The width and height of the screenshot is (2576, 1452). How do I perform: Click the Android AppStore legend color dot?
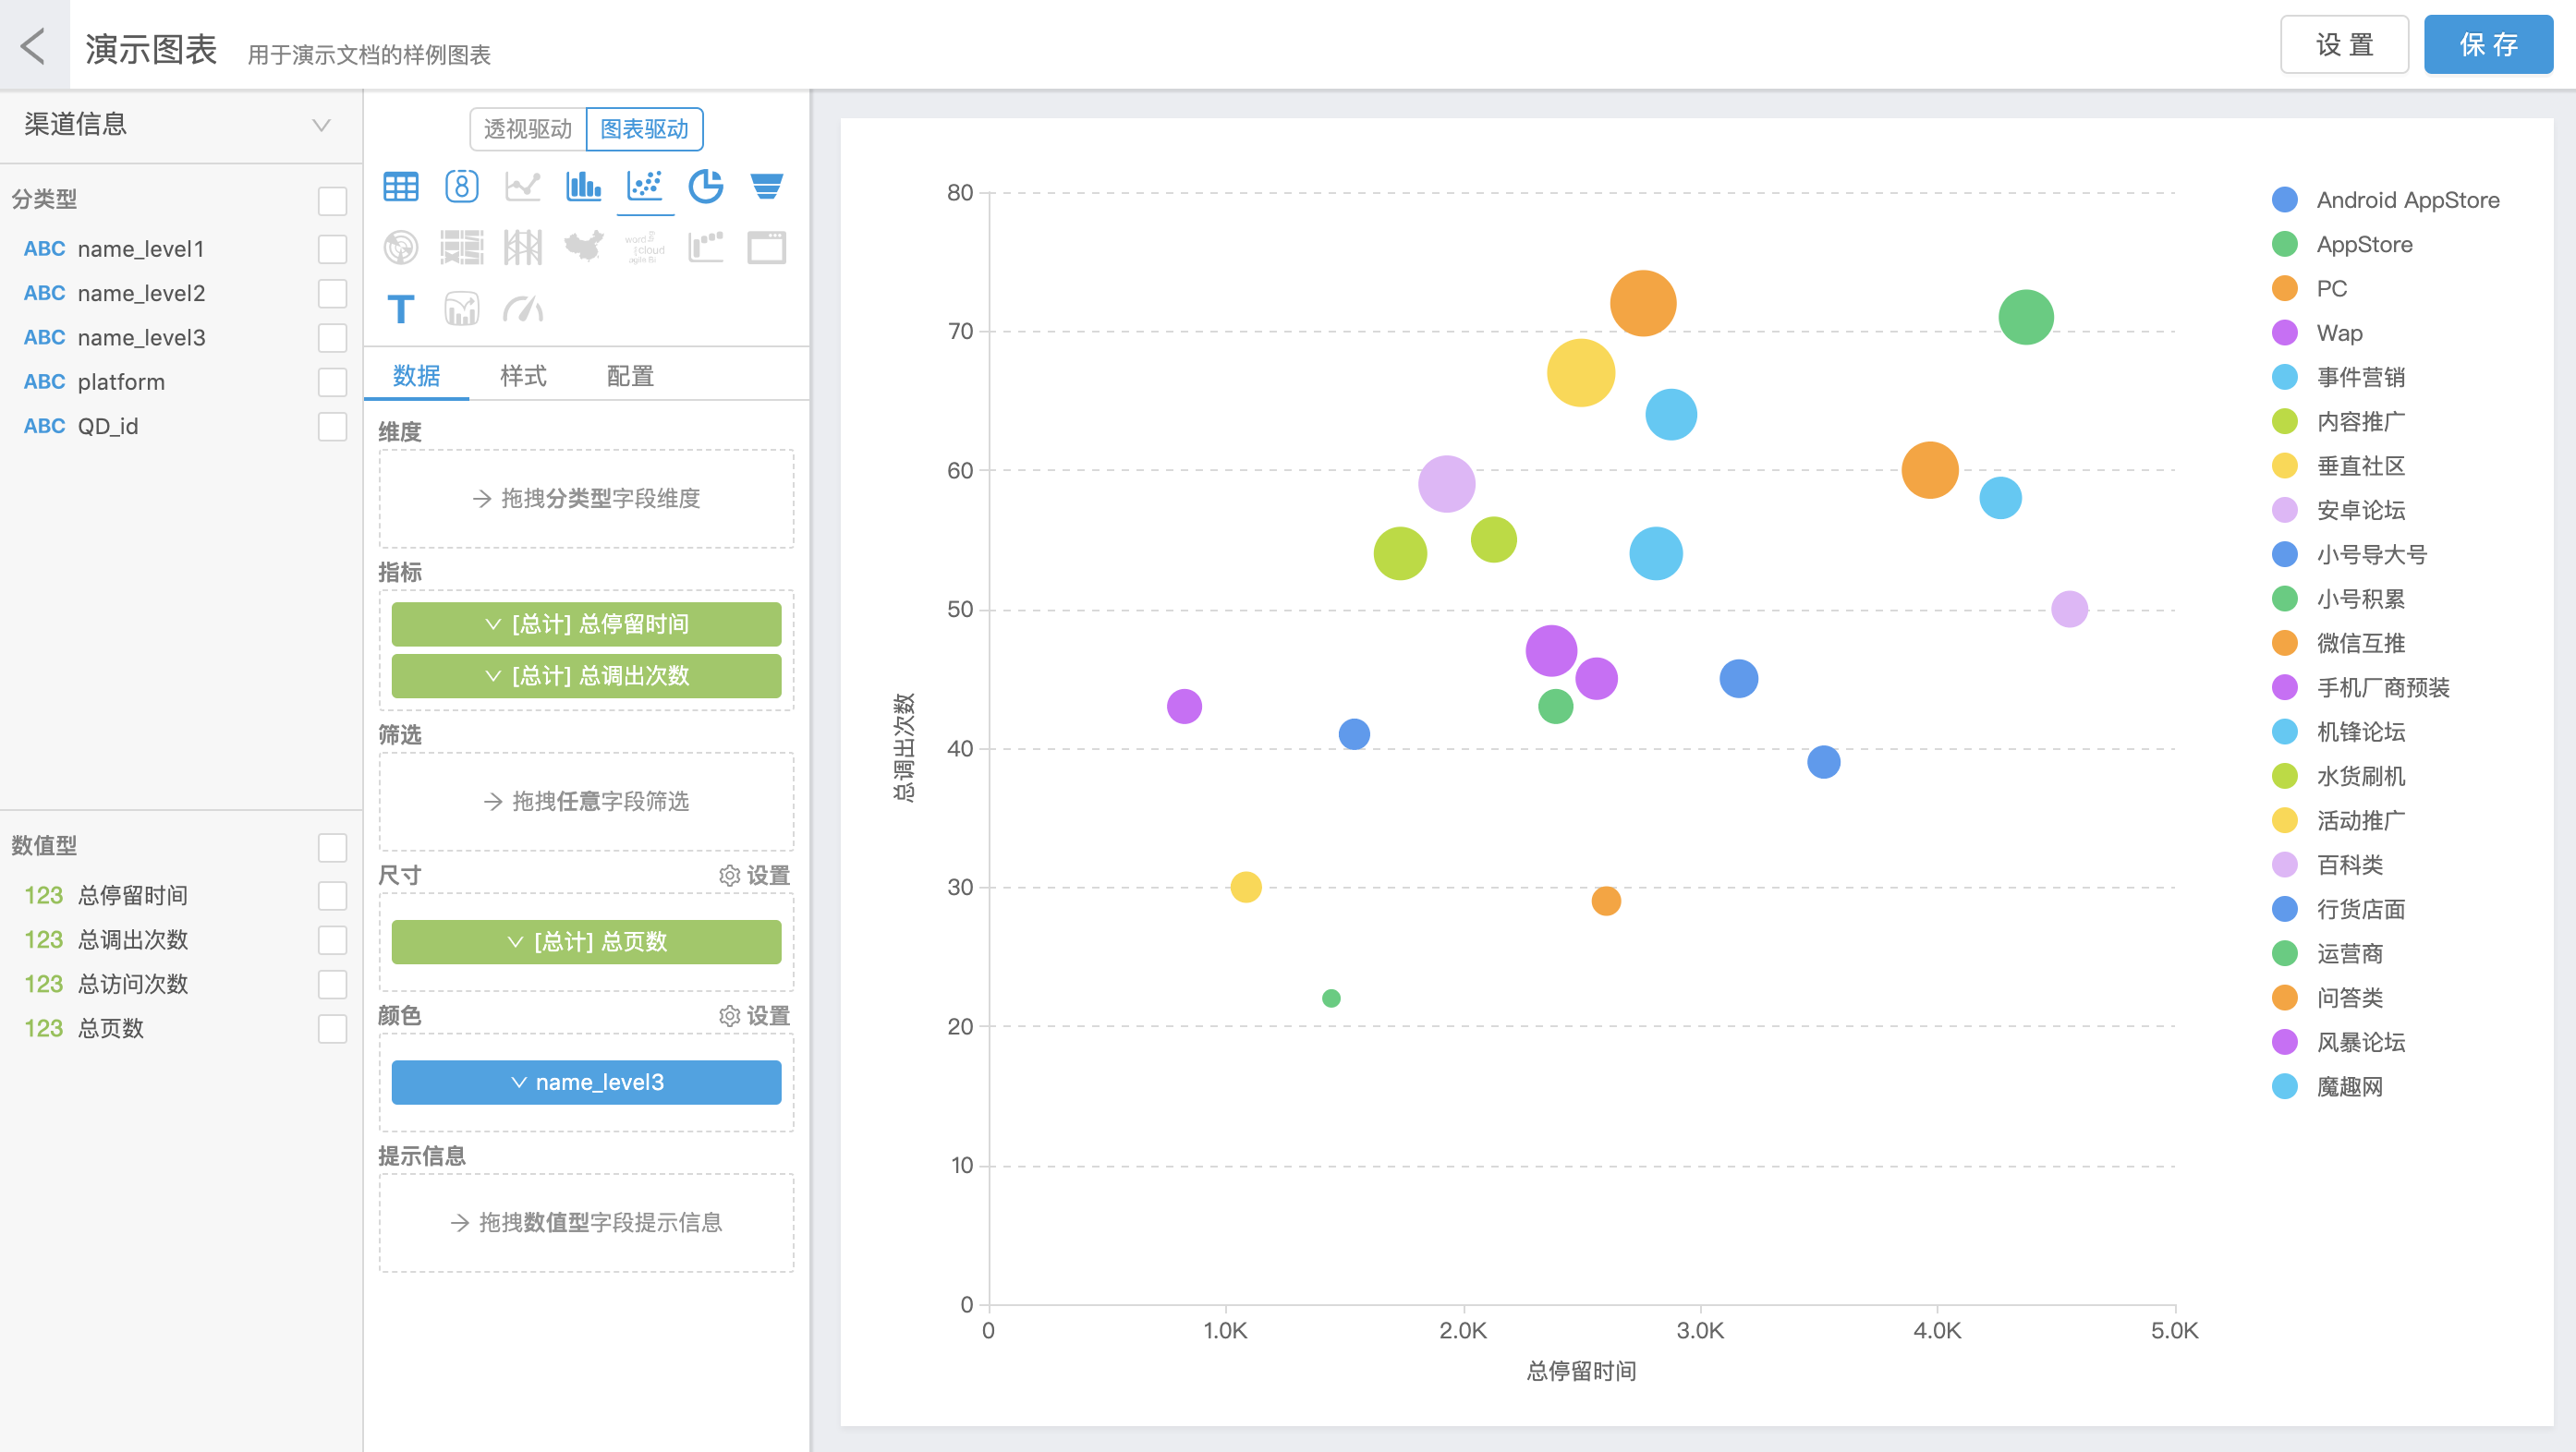point(2285,200)
